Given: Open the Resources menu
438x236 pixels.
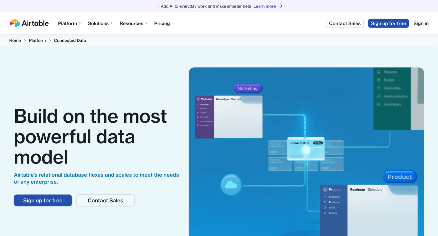Looking at the screenshot, I should [131, 23].
